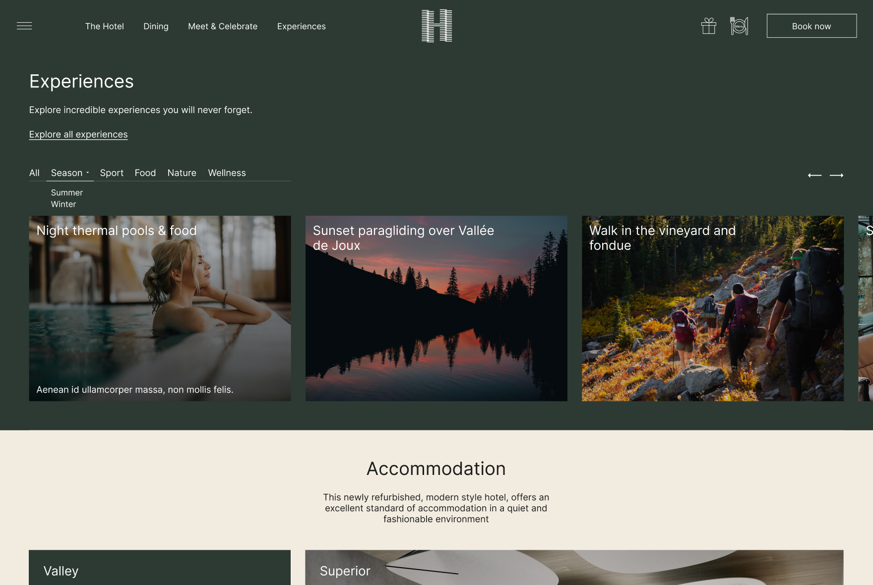The image size is (873, 585).
Task: Select Summer from the season list
Action: pos(66,193)
